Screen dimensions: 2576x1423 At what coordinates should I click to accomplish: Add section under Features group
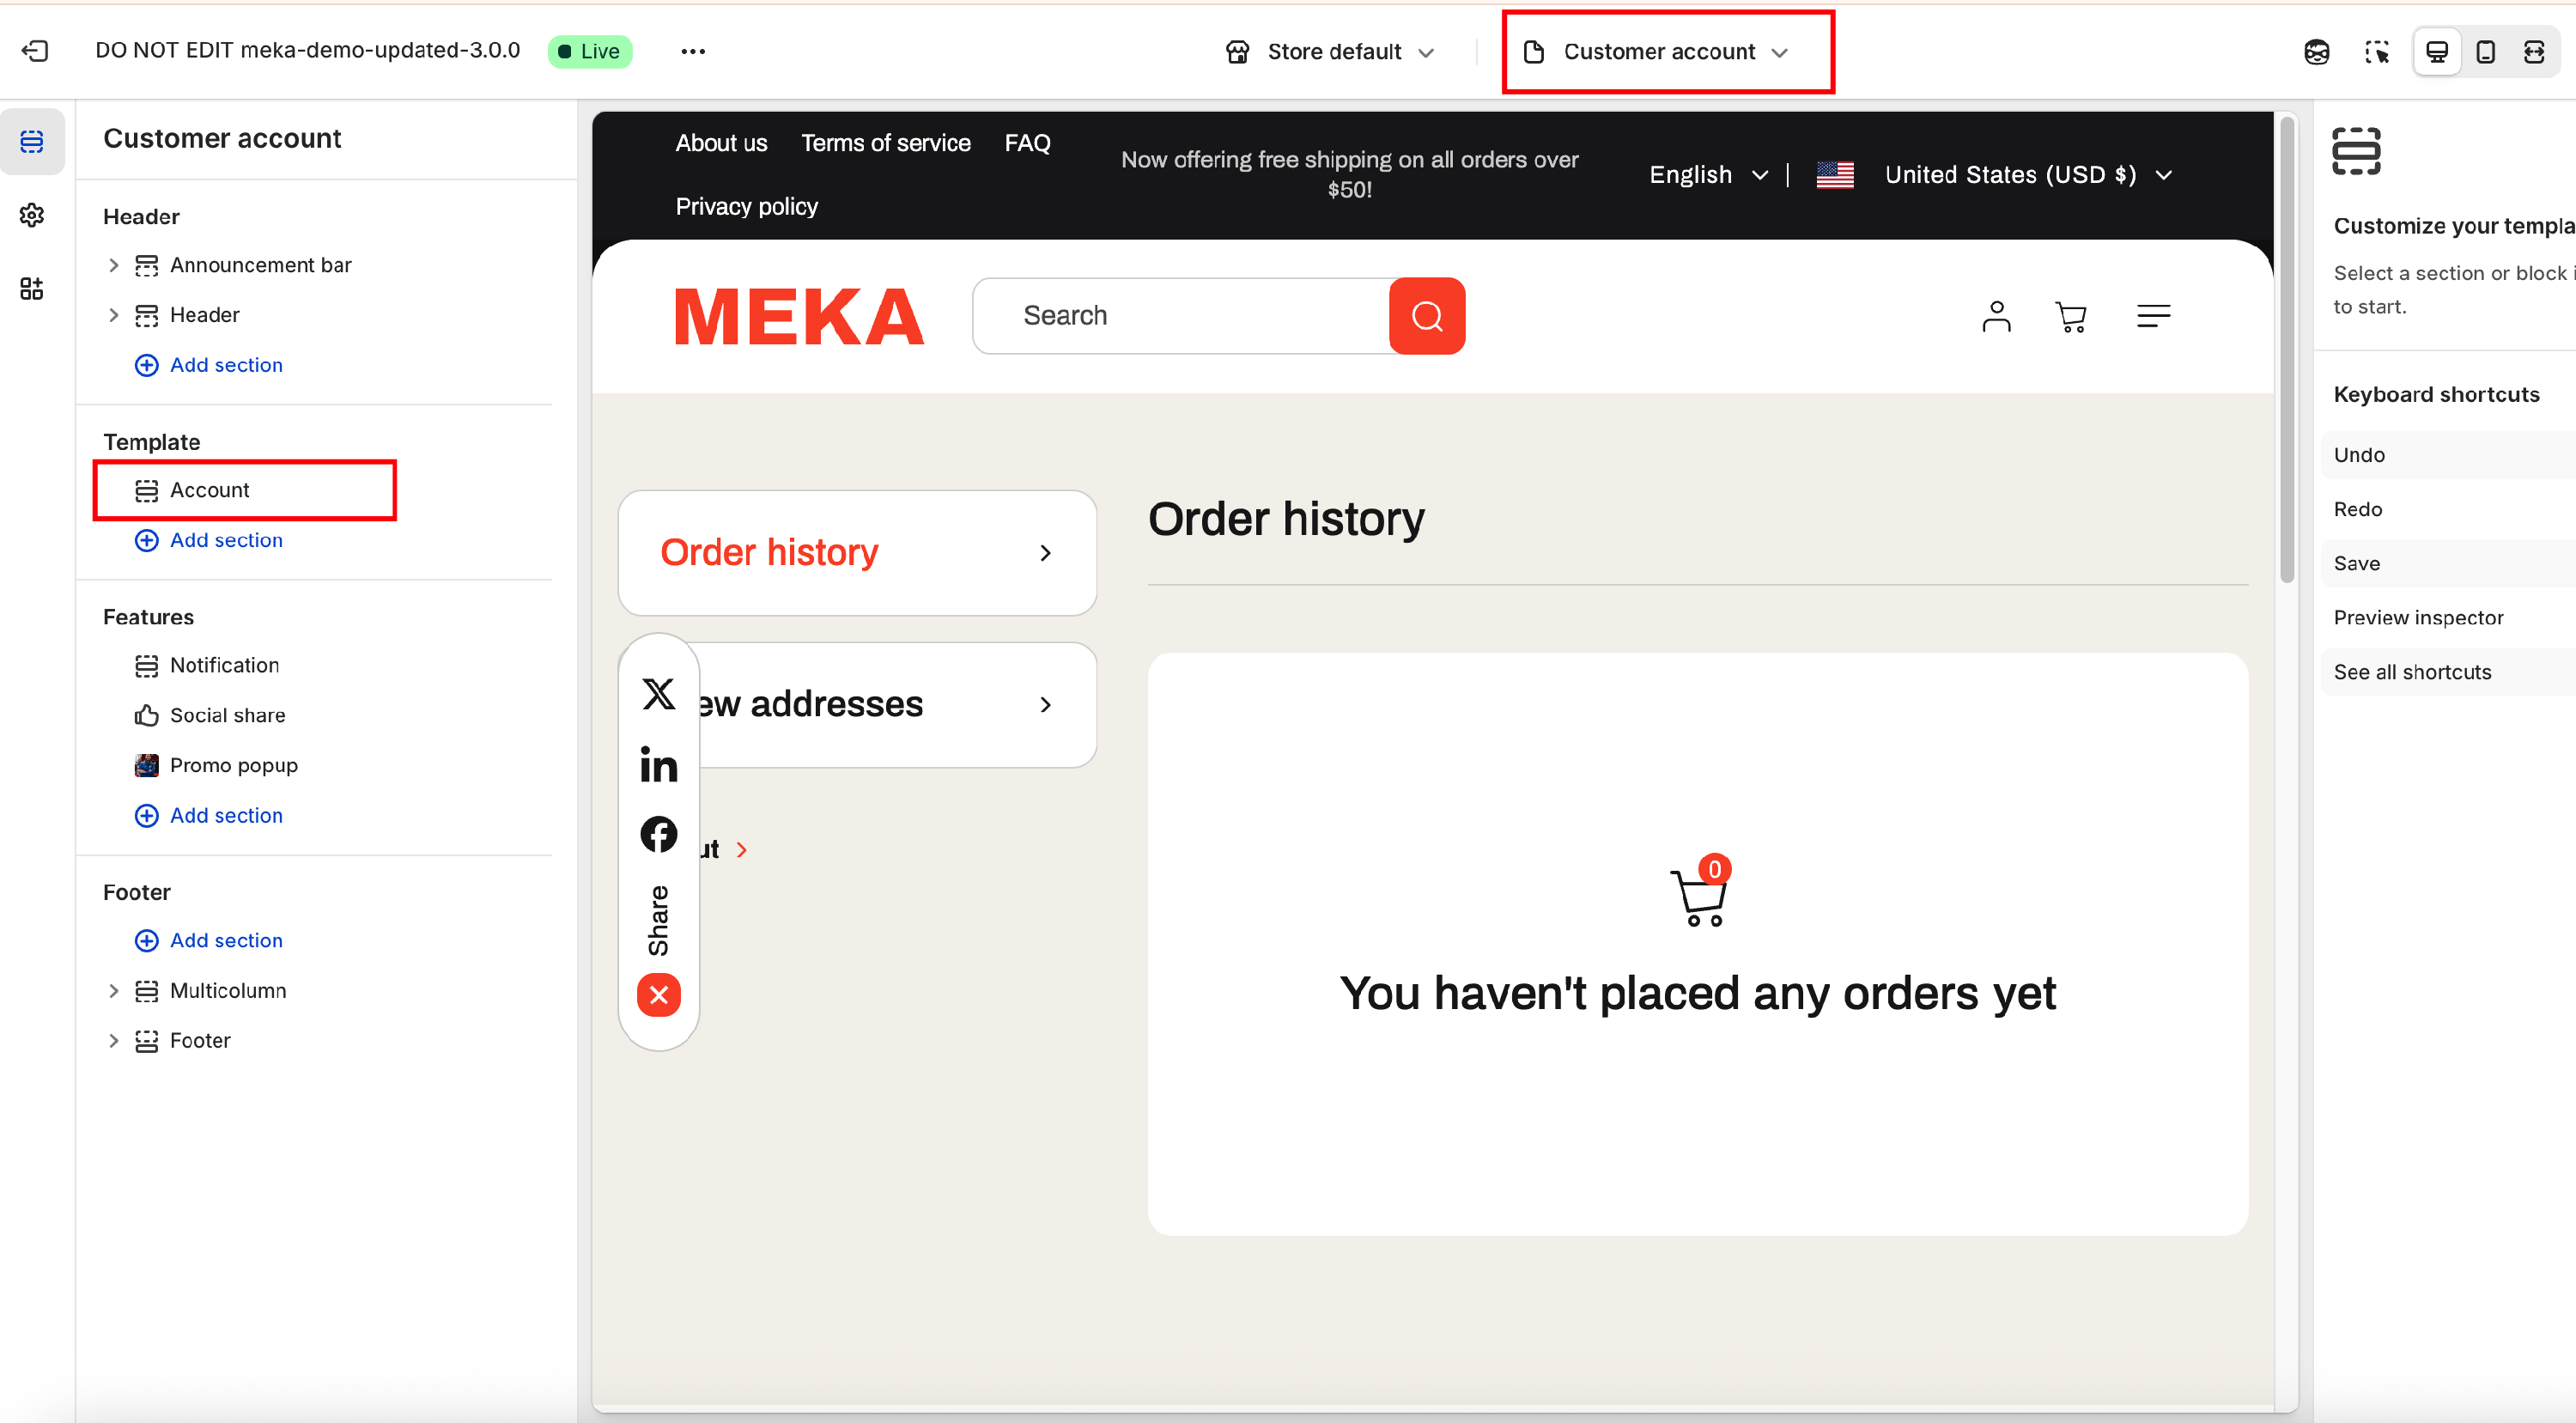(209, 815)
